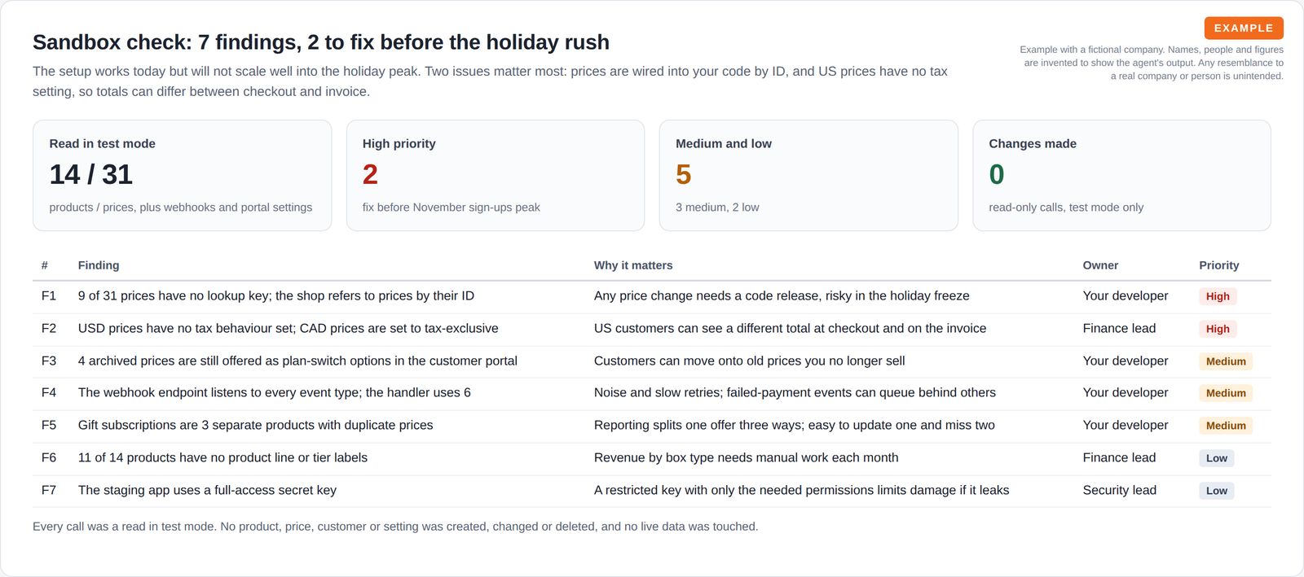The image size is (1304, 577).
Task: Click the orange EXAMPLE badge
Action: coord(1244,28)
